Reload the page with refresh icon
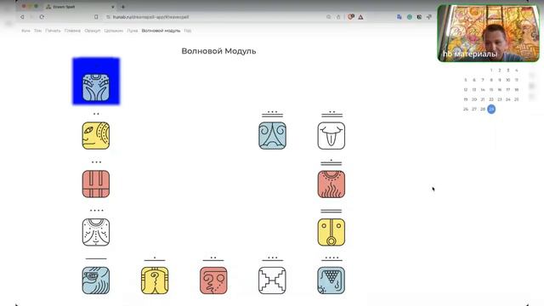The image size is (544, 306). click(42, 17)
